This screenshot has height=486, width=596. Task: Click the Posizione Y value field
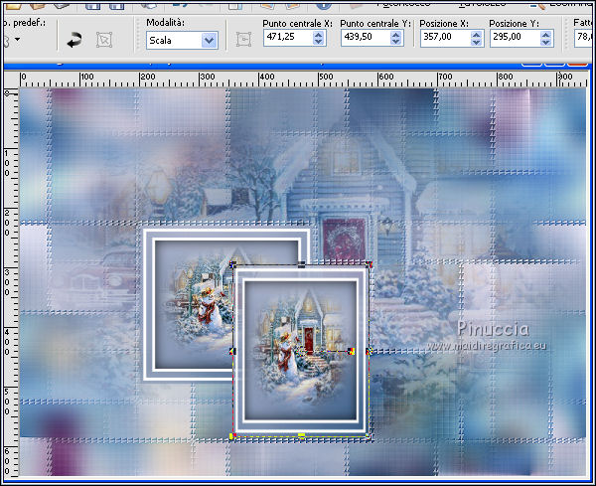[x=515, y=37]
